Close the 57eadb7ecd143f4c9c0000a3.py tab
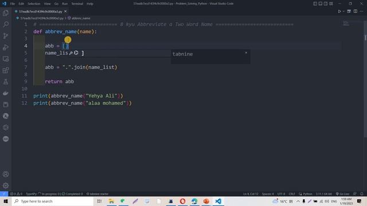Screen dimensions: 367x206 point(65,11)
